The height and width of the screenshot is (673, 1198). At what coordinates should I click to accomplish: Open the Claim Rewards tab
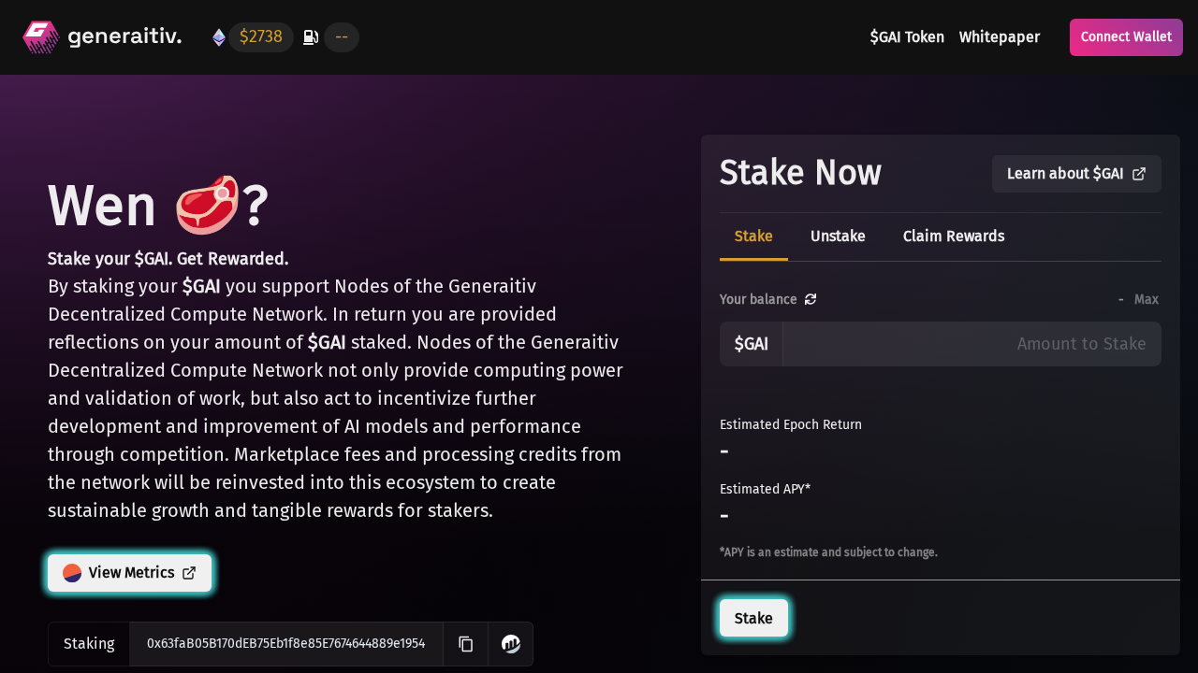click(x=954, y=236)
